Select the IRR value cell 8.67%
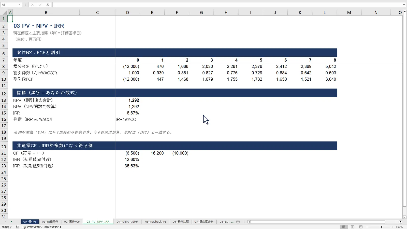This screenshot has width=407, height=229. pyautogui.click(x=127, y=113)
